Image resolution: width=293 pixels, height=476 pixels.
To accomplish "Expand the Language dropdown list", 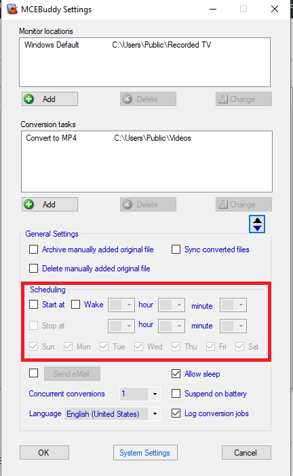I will point(155,413).
